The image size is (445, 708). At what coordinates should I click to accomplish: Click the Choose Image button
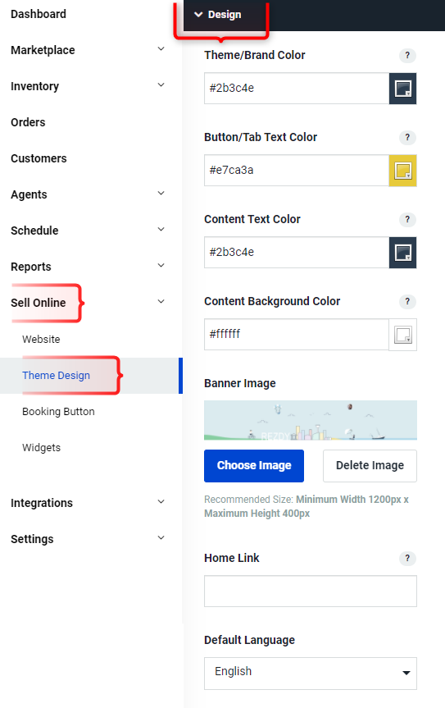[254, 465]
